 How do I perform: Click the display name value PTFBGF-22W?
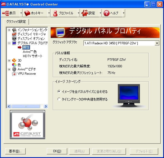click(x=116, y=60)
